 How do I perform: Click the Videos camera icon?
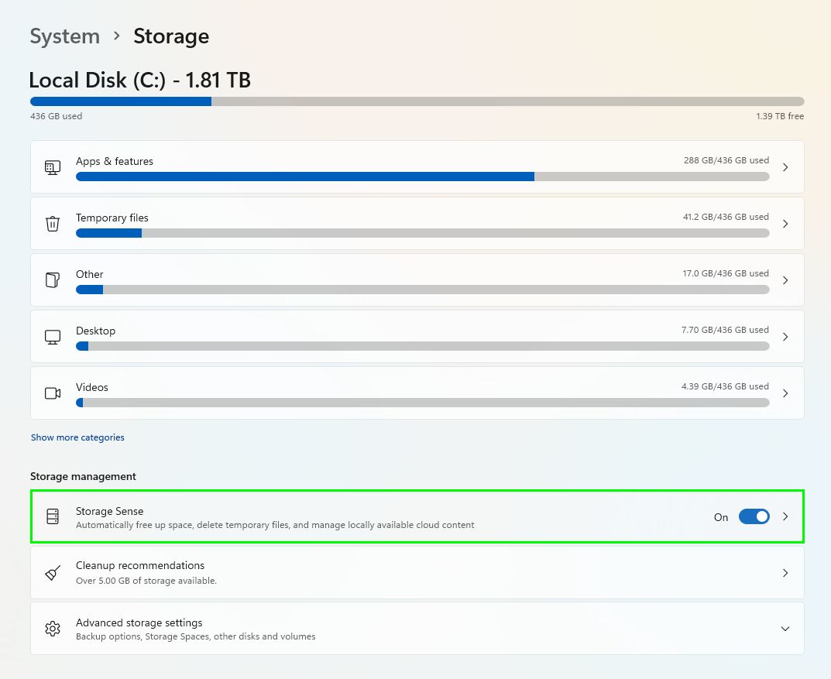52,393
